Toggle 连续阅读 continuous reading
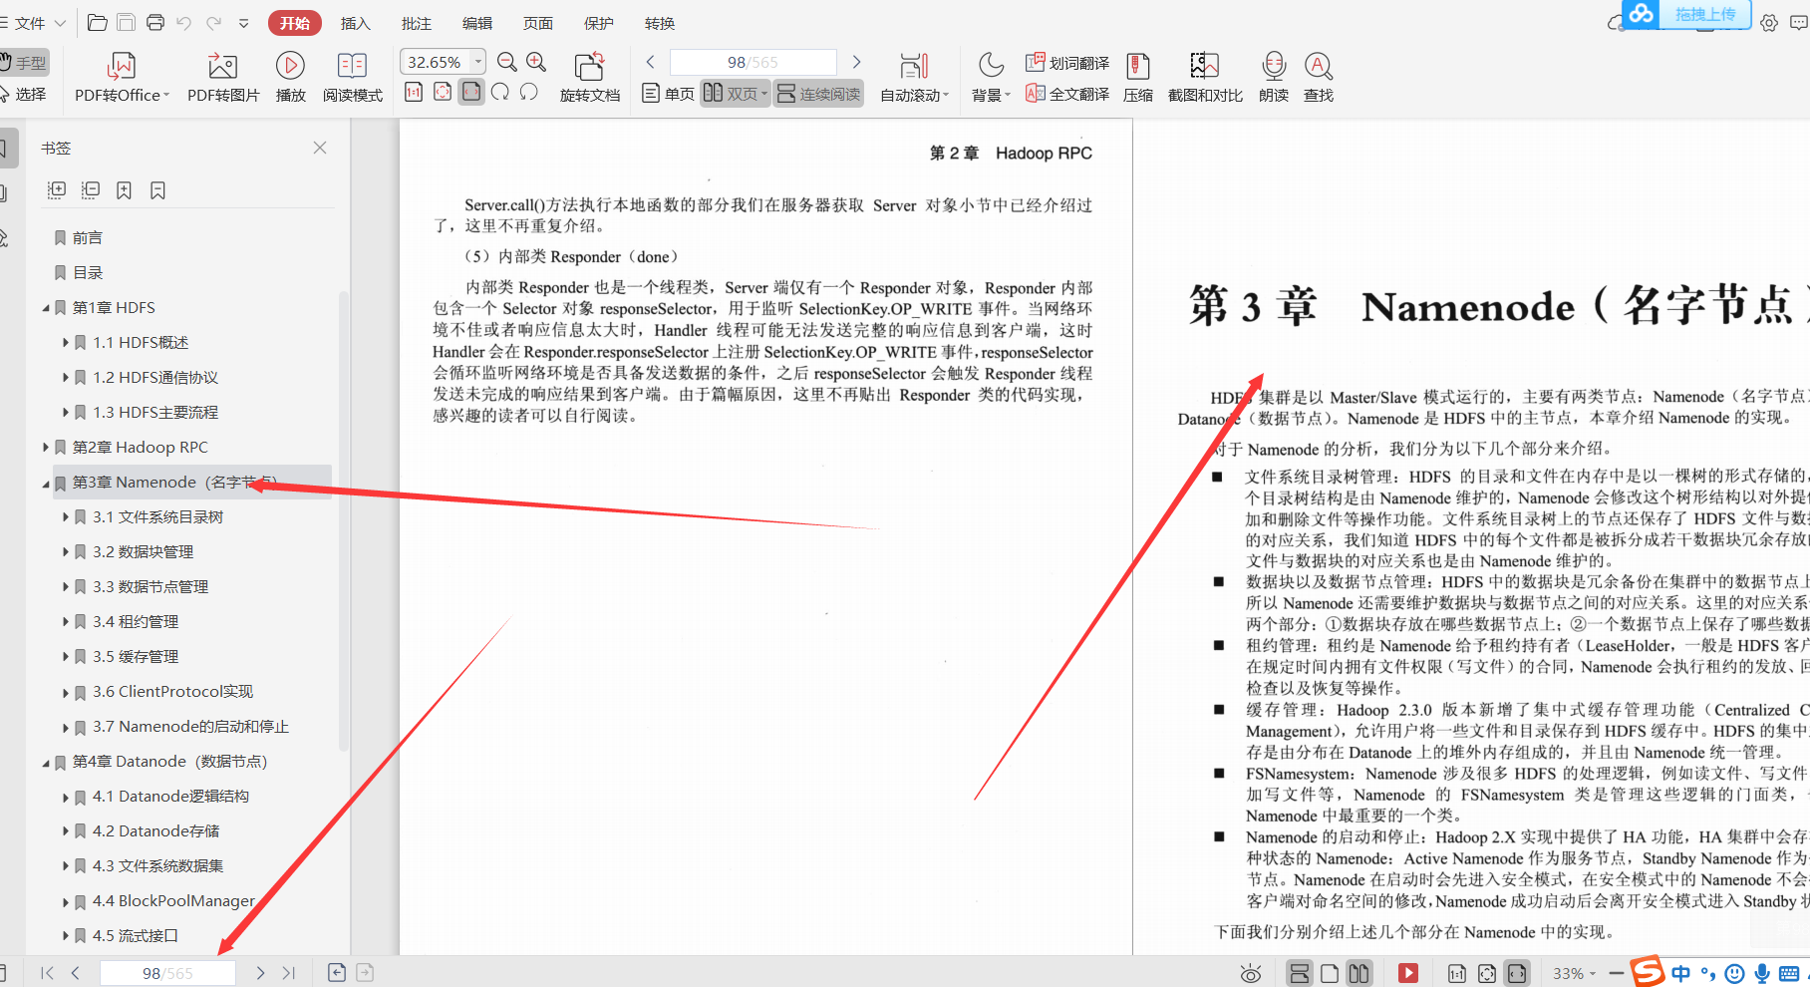The width and height of the screenshot is (1810, 987). pyautogui.click(x=818, y=94)
